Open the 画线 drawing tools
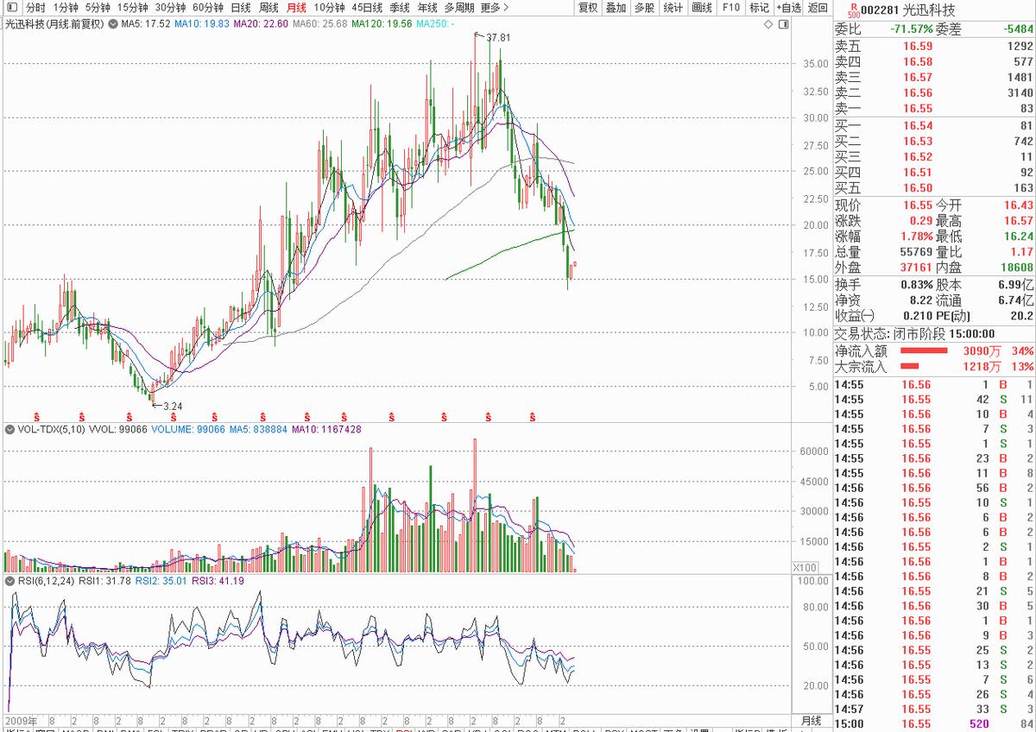The height and width of the screenshot is (732, 1036). point(702,8)
